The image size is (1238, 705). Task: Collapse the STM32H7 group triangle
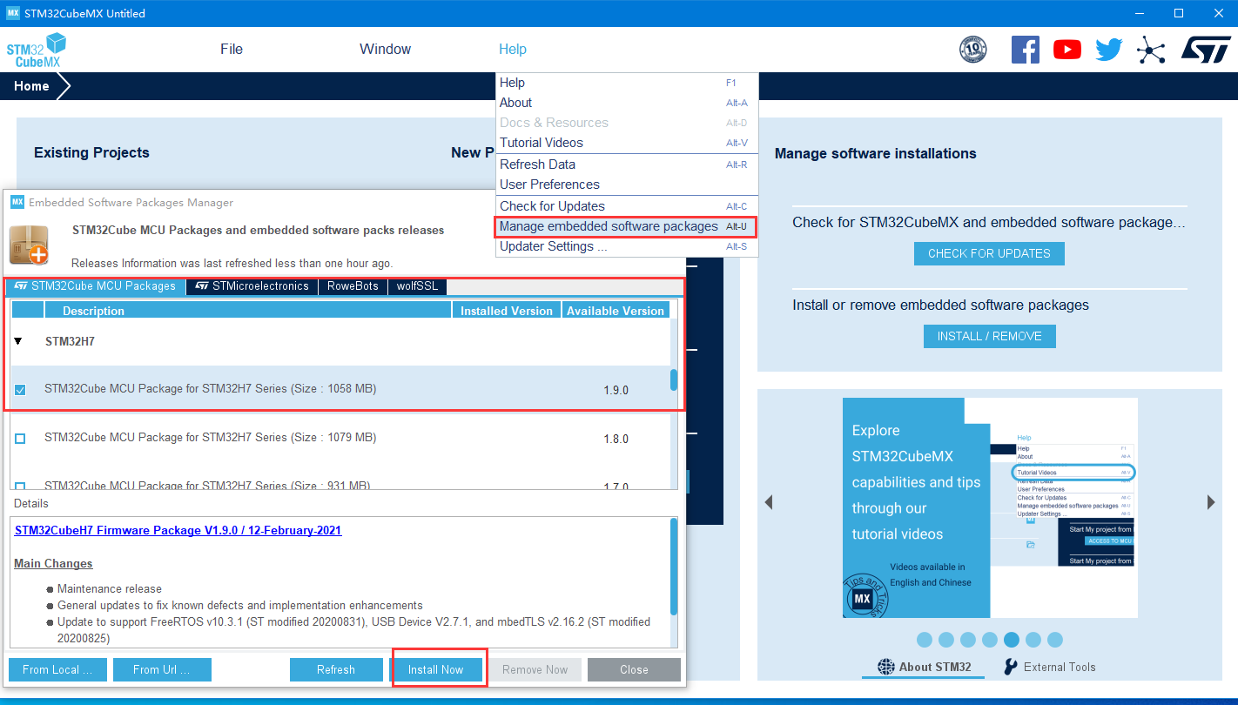coord(18,342)
